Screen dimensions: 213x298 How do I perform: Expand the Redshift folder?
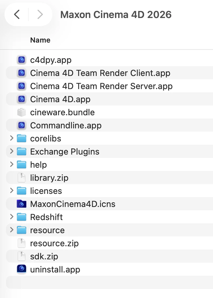pyautogui.click(x=11, y=217)
